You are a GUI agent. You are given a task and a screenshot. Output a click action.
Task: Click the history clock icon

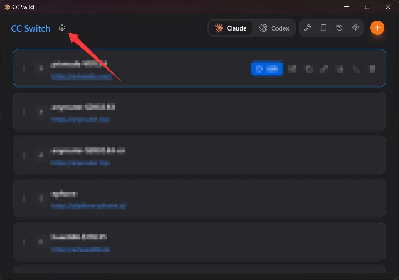(x=340, y=28)
